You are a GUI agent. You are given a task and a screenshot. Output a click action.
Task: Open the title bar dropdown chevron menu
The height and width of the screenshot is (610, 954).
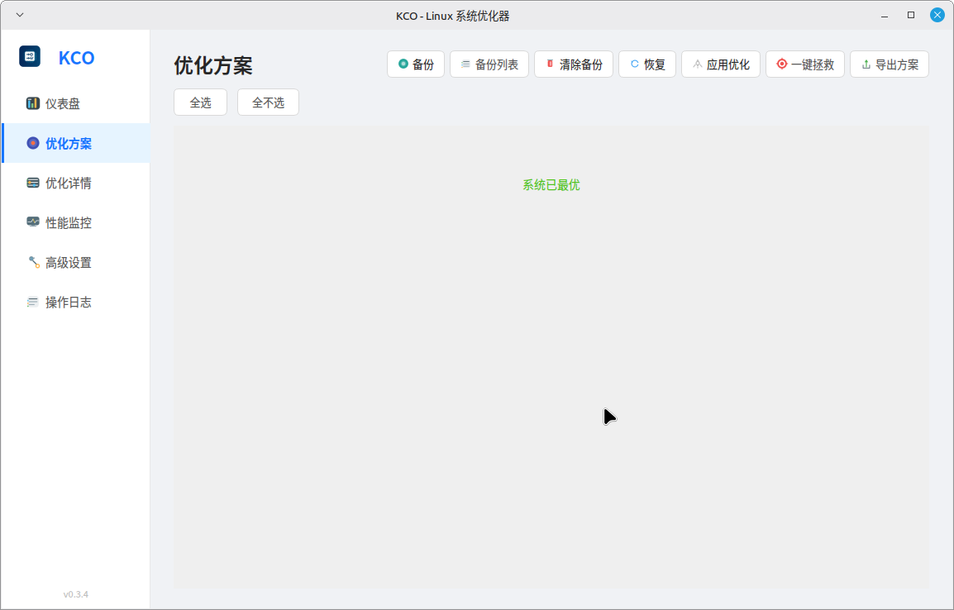coord(20,15)
